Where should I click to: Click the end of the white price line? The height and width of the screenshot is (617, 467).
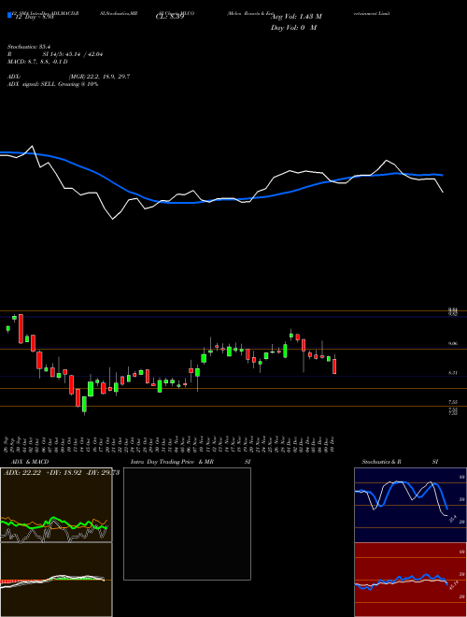pos(443,192)
